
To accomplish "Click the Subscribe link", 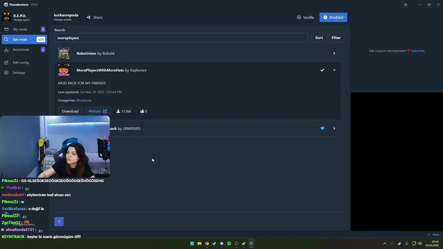I will 417,51.
